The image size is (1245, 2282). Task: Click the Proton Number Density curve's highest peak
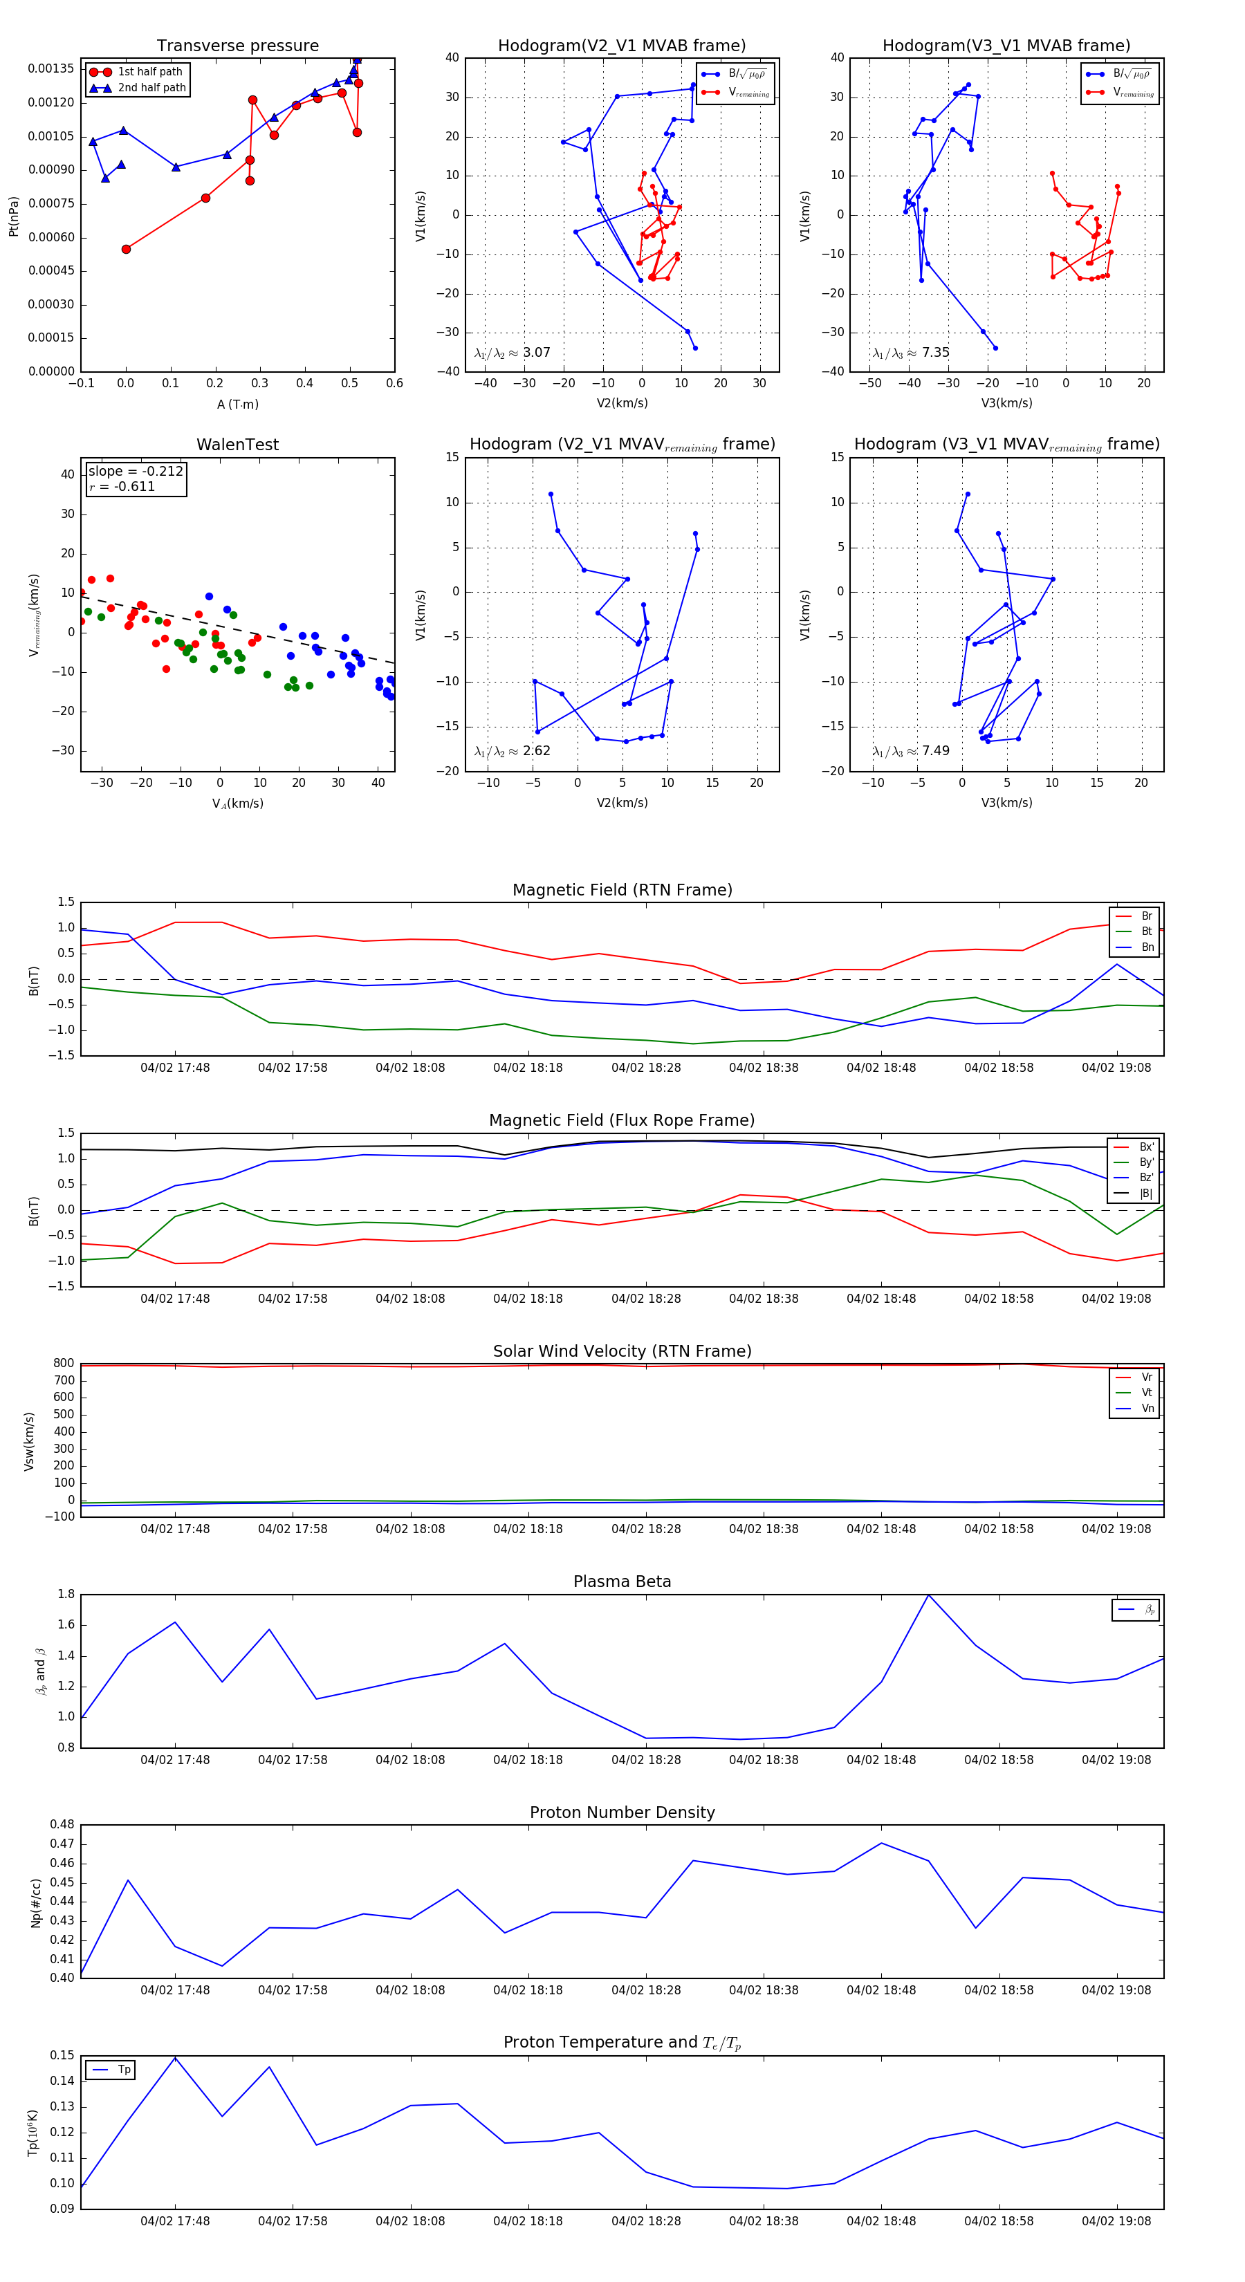pyautogui.click(x=880, y=1844)
